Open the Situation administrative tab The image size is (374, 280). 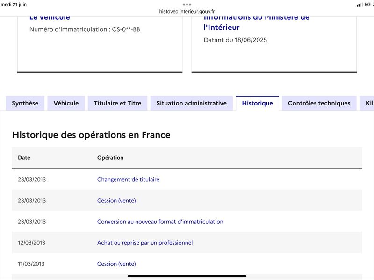coord(192,103)
